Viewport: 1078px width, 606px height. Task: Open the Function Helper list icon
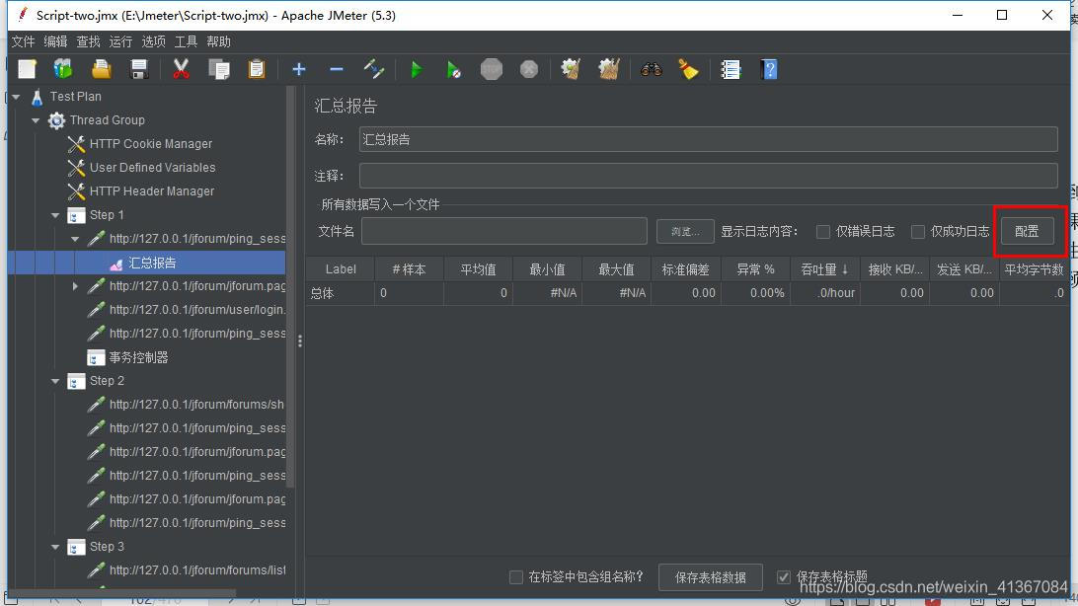coord(731,69)
